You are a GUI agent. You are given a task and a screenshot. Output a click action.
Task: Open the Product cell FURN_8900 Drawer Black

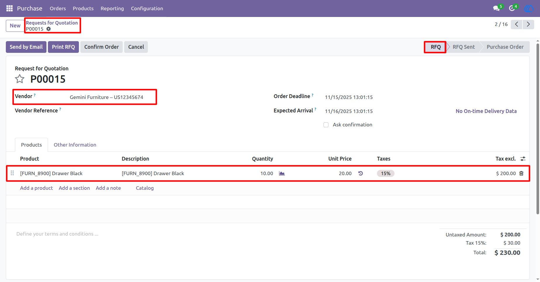[x=51, y=173]
